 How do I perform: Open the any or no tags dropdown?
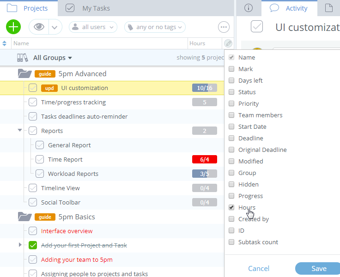(x=155, y=27)
